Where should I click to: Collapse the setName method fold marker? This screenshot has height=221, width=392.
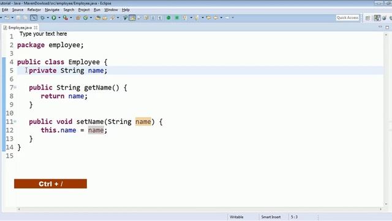tap(15, 122)
